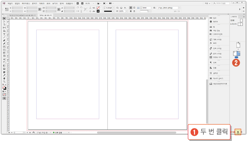This screenshot has height=141, width=247.
Task: Click the Fill swatch in control panel
Action: click(x=98, y=8)
